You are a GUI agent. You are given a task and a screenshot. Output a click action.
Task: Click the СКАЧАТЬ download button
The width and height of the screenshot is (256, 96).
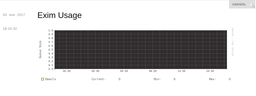point(242,4)
